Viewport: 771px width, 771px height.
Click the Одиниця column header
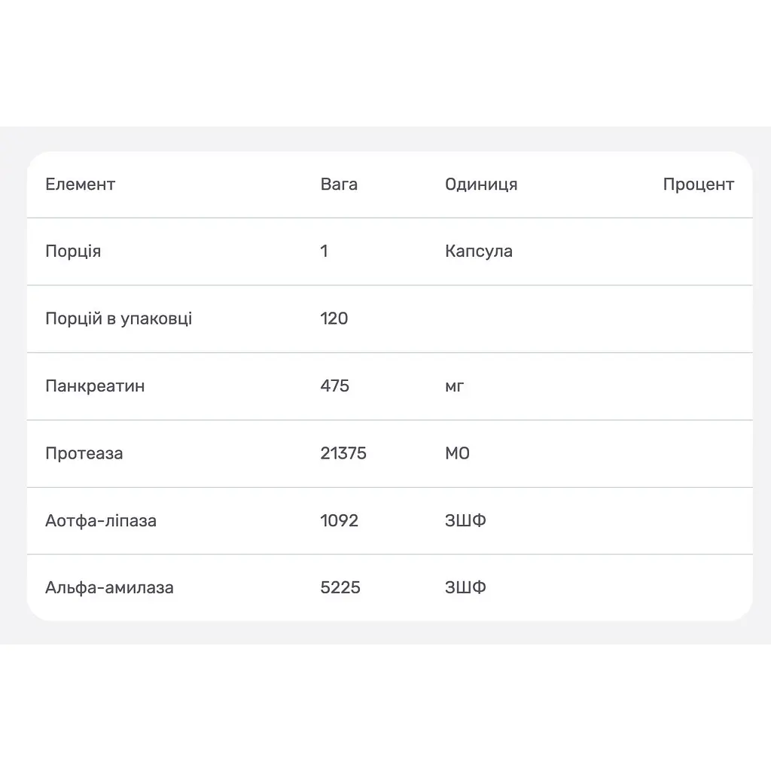(481, 184)
